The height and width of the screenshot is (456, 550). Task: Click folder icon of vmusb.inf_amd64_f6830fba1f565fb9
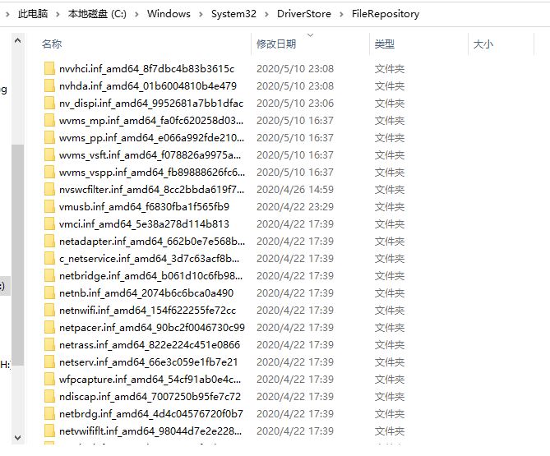pyautogui.click(x=49, y=206)
